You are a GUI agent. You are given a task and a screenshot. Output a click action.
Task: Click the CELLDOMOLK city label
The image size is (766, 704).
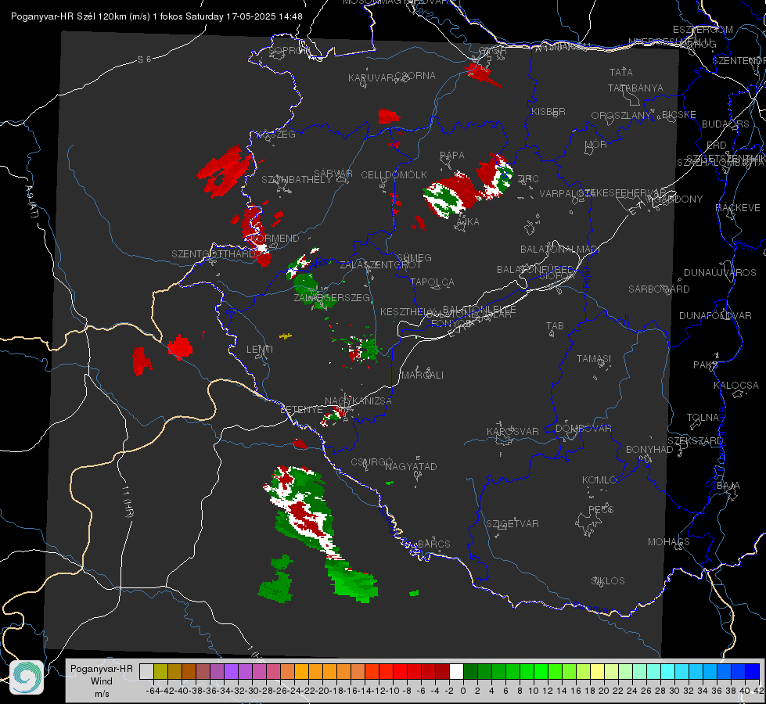[394, 175]
